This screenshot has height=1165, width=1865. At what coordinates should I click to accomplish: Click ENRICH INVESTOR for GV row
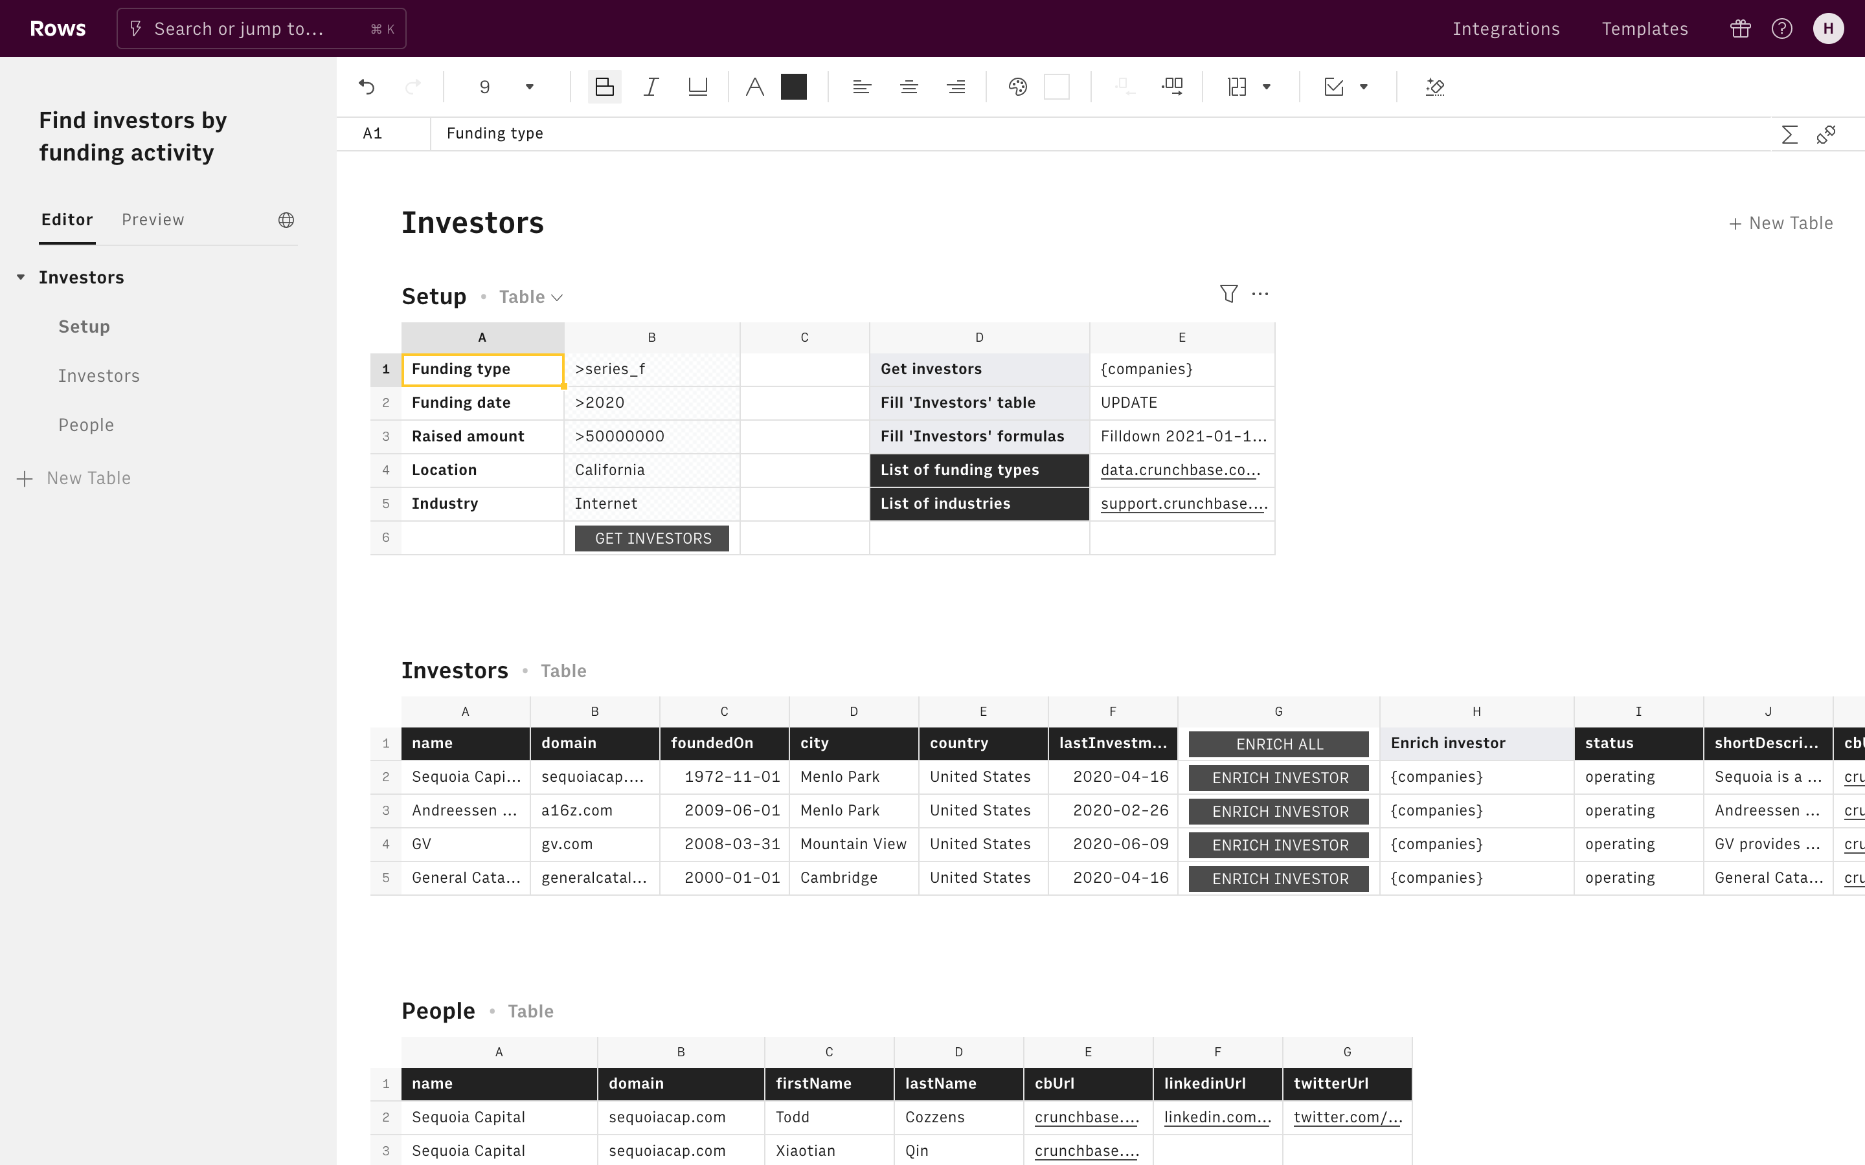click(x=1278, y=845)
